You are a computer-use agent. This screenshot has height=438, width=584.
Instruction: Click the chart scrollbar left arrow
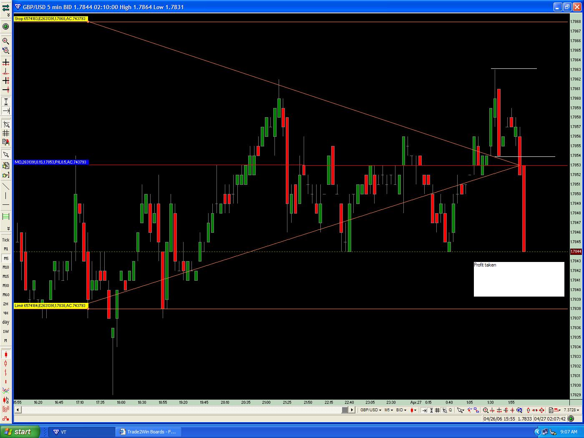(x=18, y=410)
